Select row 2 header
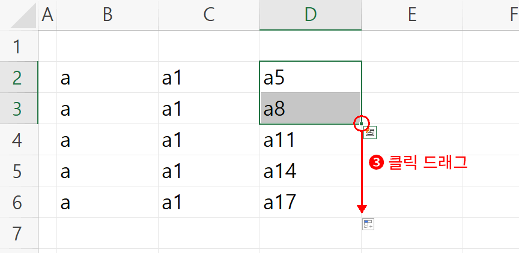Screen dimensions: 519x253 click(x=19, y=77)
